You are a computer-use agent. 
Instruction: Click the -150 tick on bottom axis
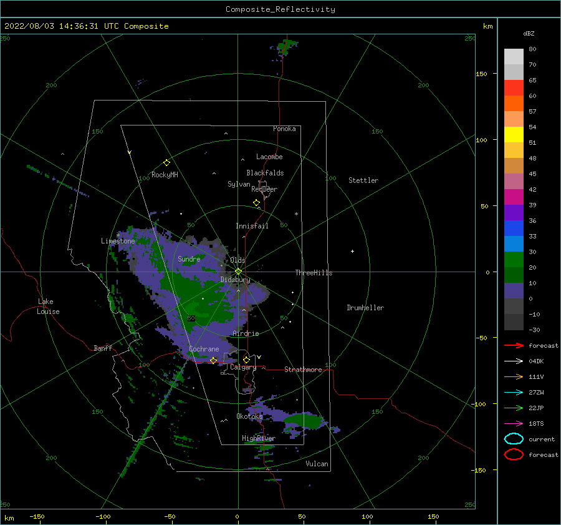[37, 516]
